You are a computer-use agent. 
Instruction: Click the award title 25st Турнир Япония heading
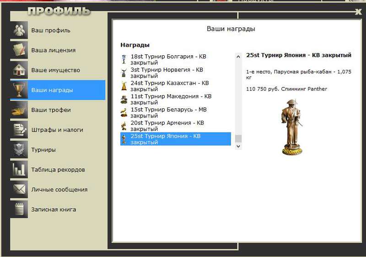click(299, 55)
